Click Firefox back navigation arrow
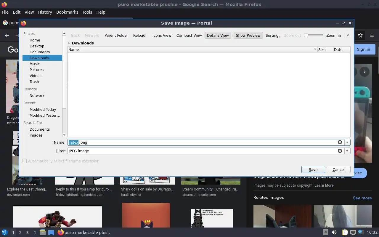Viewport: 379px width, 237px height. click(7, 35)
